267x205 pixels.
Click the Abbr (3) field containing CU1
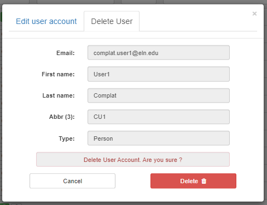pos(159,117)
